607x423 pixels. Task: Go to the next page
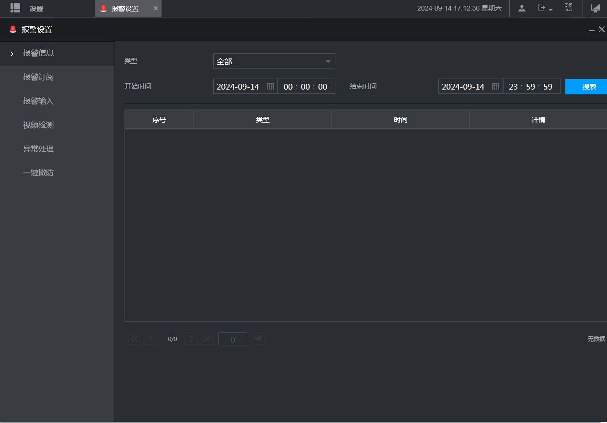[x=191, y=339]
